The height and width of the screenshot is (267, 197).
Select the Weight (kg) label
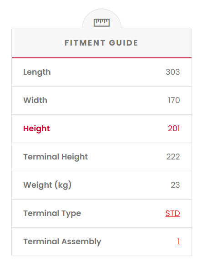(47, 185)
